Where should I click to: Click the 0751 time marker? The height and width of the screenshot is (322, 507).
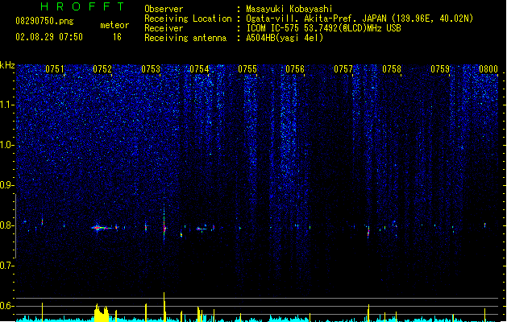pyautogui.click(x=54, y=69)
